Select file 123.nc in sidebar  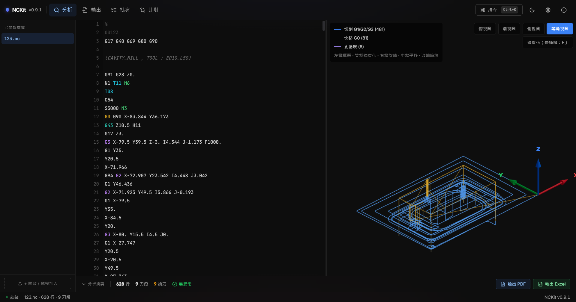(x=37, y=39)
